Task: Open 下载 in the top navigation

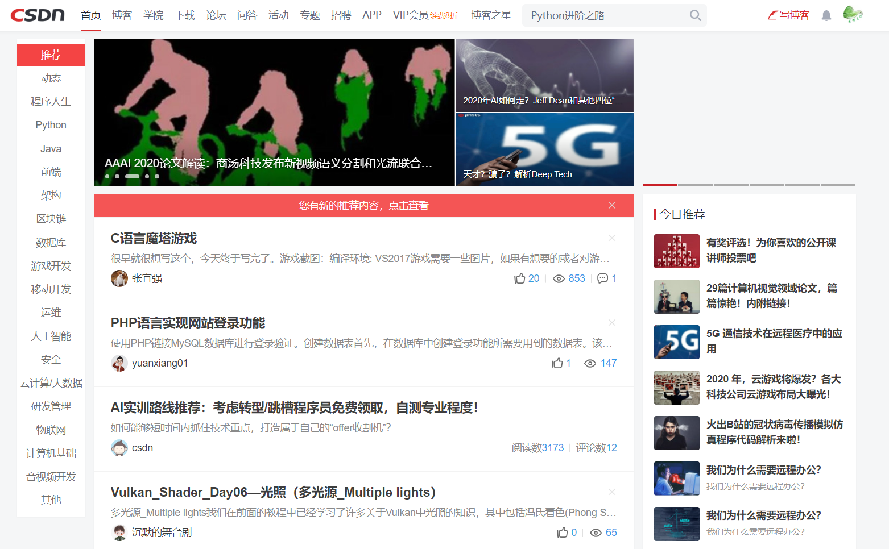Action: click(x=185, y=15)
